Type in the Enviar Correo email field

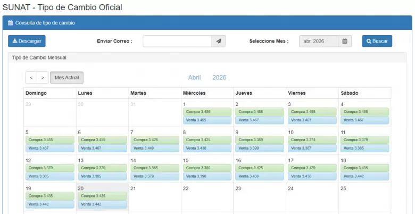tap(177, 41)
